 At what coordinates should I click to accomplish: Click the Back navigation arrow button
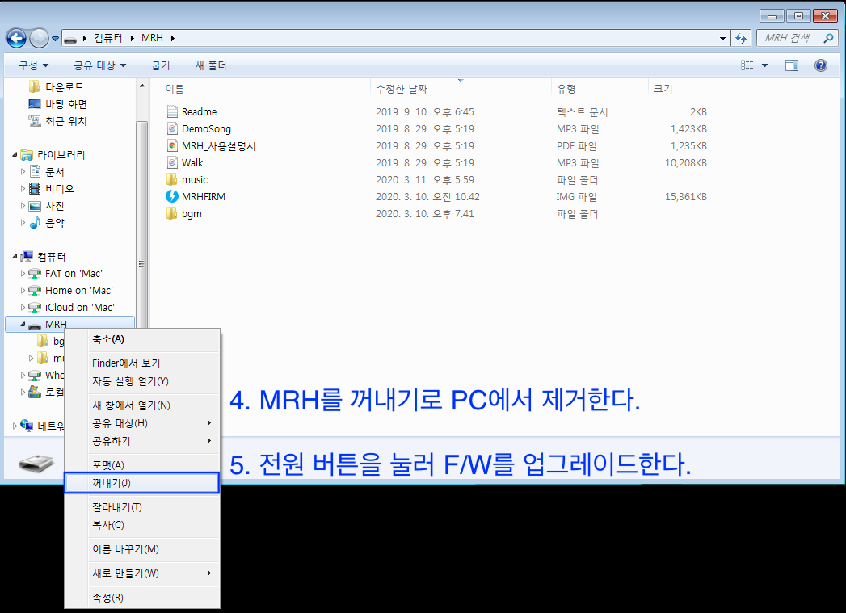pos(16,38)
